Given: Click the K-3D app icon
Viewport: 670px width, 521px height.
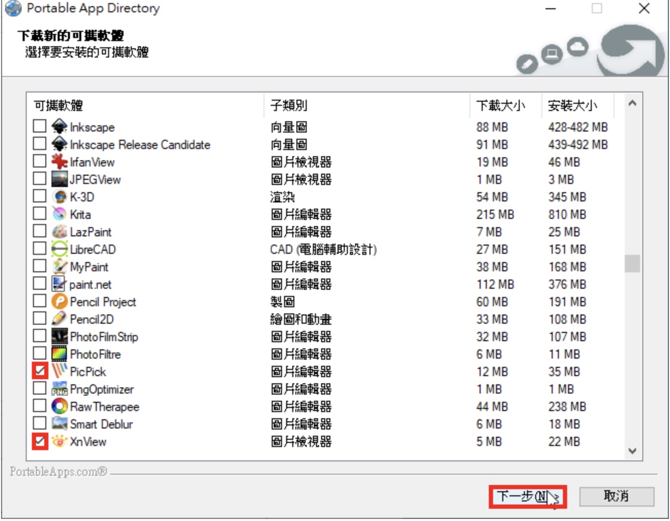Looking at the screenshot, I should [59, 196].
